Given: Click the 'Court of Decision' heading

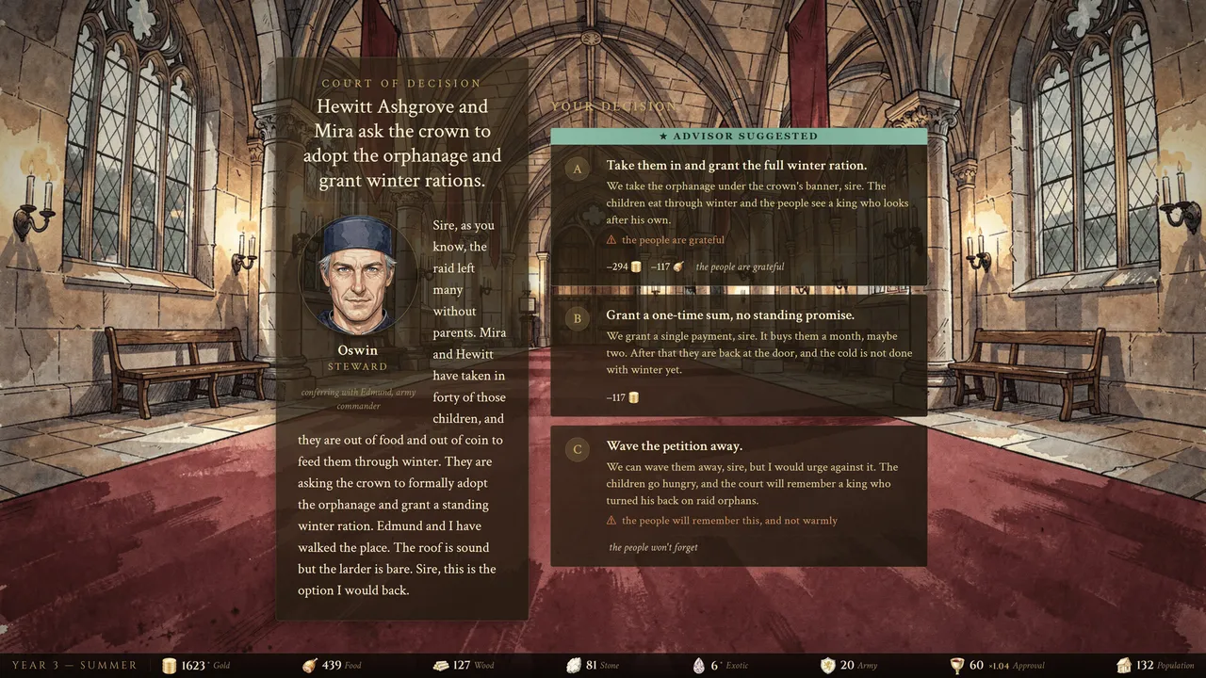Looking at the screenshot, I should click(401, 84).
